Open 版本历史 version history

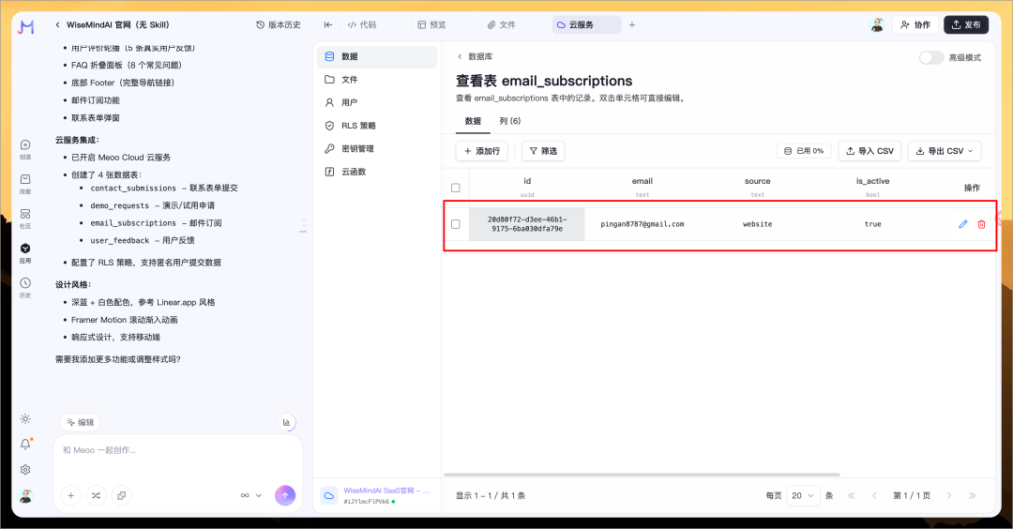pyautogui.click(x=279, y=25)
